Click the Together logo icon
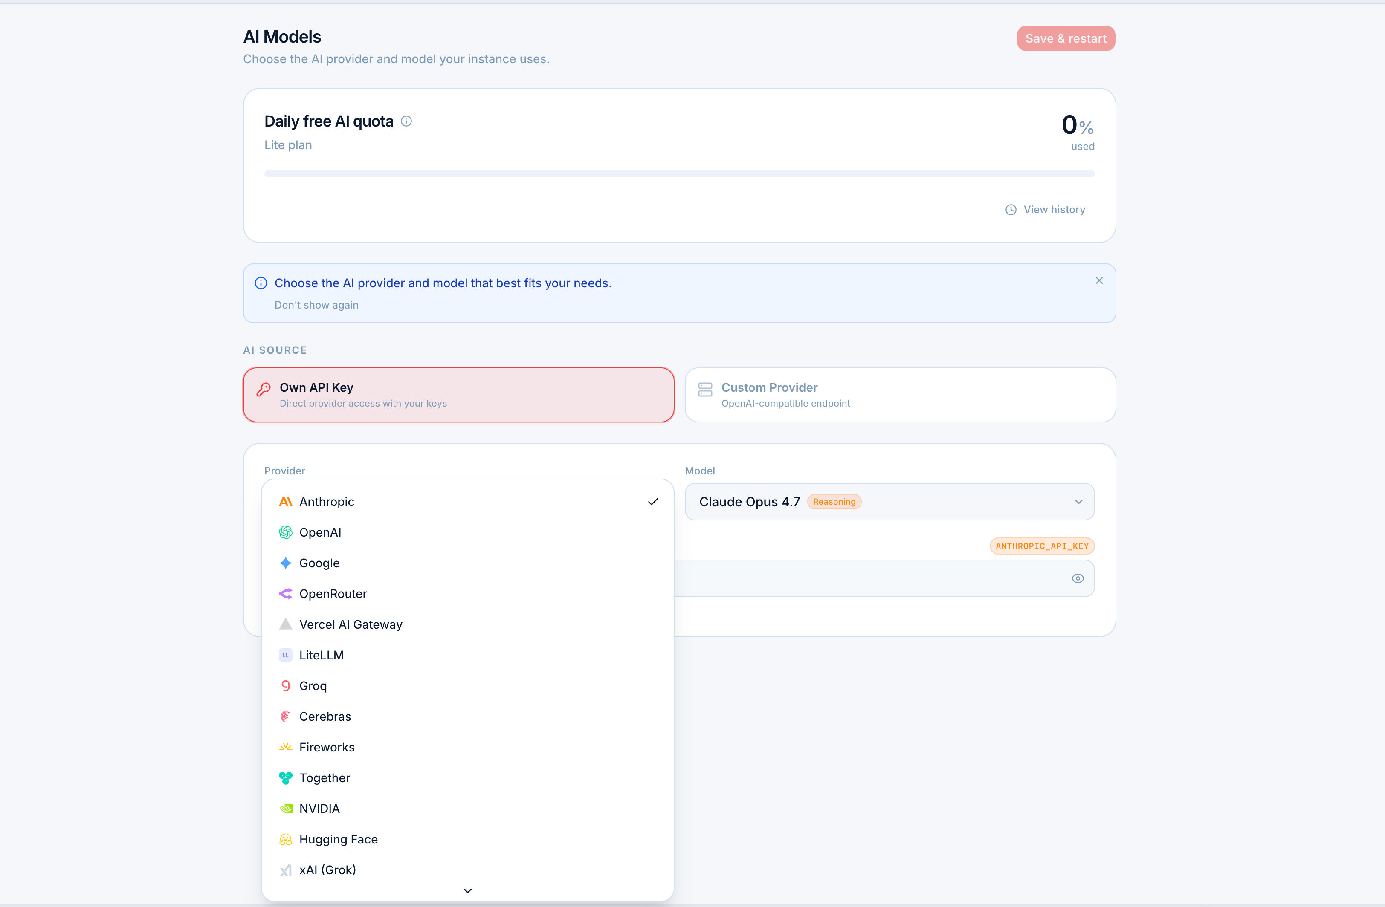Viewport: 1385px width, 907px height. point(285,778)
